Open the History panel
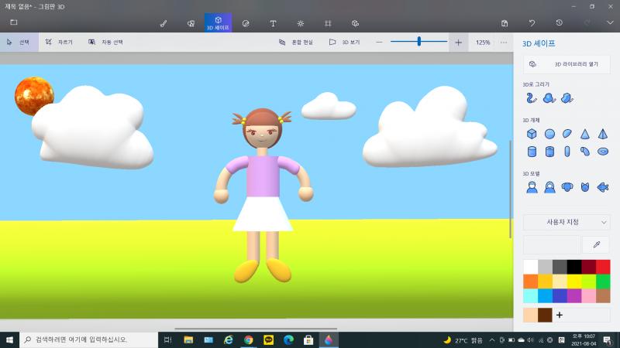620x348 pixels. pos(559,23)
